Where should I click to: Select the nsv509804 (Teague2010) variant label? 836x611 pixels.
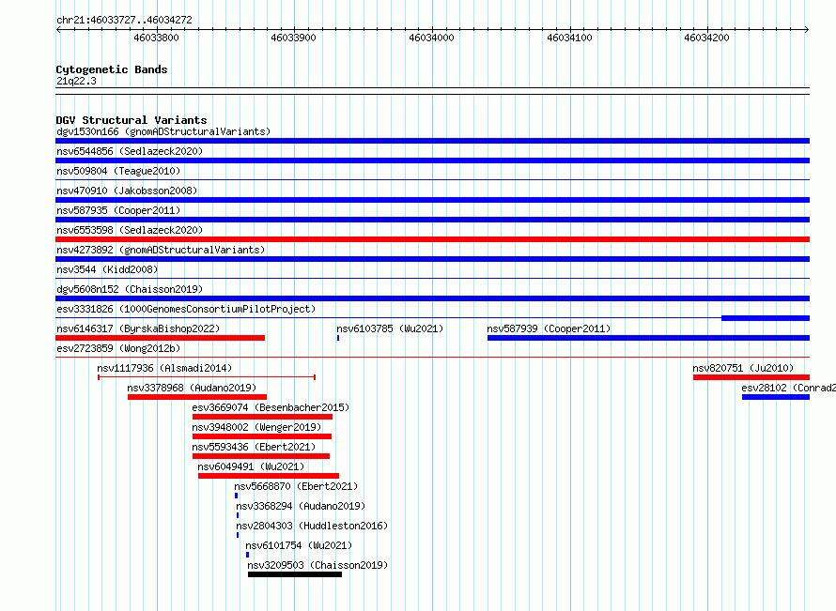tap(118, 171)
